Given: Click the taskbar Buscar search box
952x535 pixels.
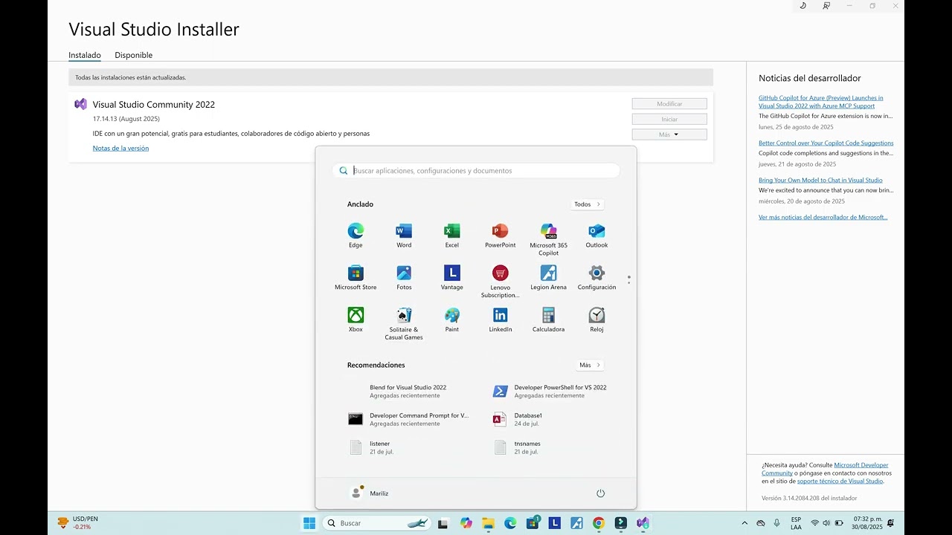Looking at the screenshot, I should [x=379, y=523].
